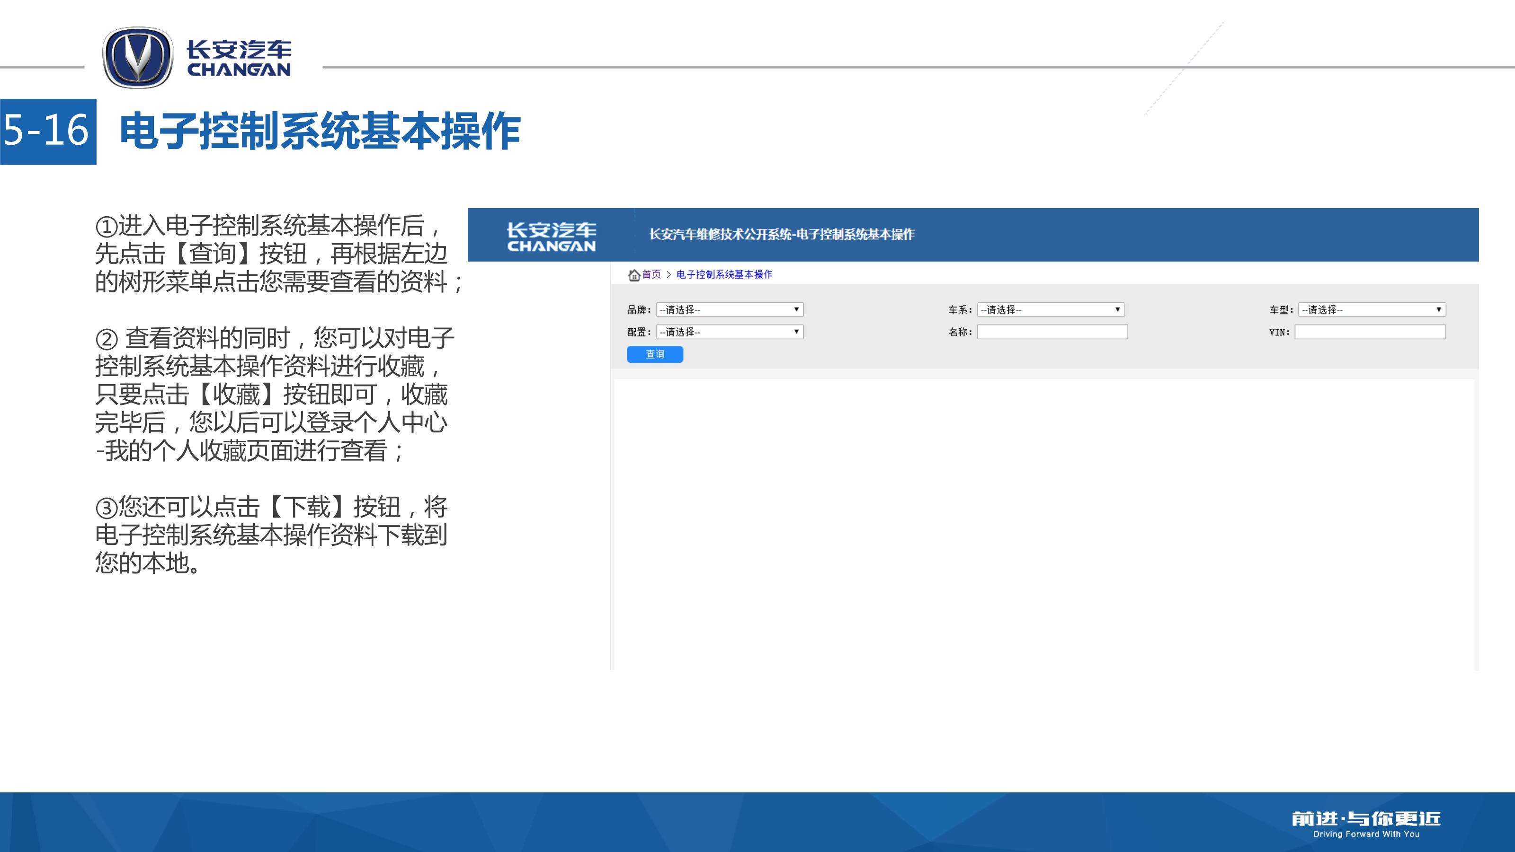Click the 长安汽车维修技术公开系统 header title
The width and height of the screenshot is (1515, 852).
[782, 235]
